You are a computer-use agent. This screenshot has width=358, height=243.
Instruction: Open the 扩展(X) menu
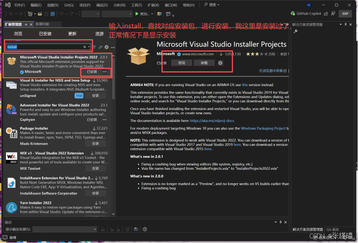[x=153, y=5]
